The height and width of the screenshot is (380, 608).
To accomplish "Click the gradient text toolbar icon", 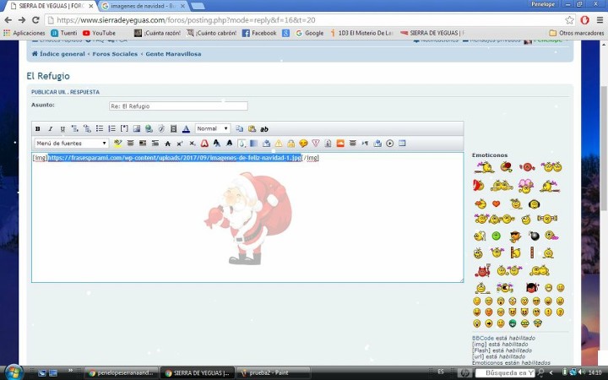I will coord(254,144).
